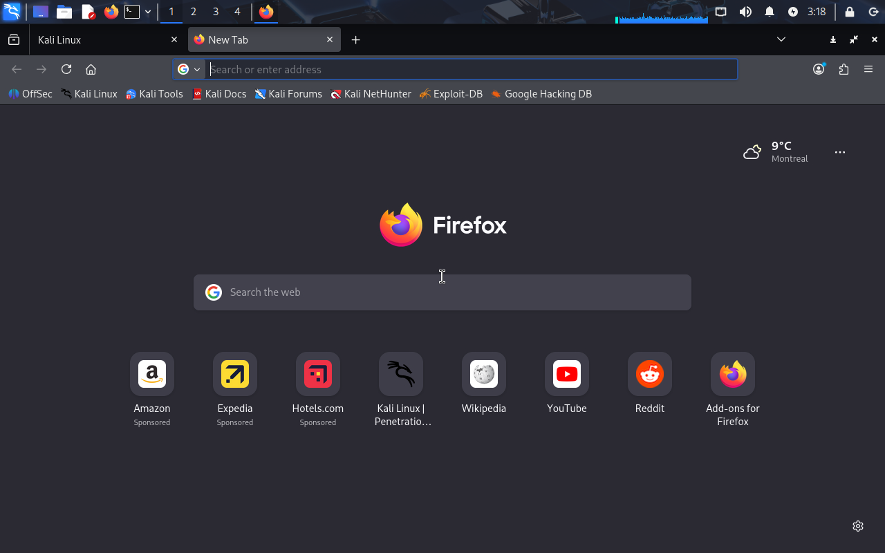This screenshot has width=885, height=553.
Task: Open the Kali applications menu logo
Action: [x=12, y=12]
